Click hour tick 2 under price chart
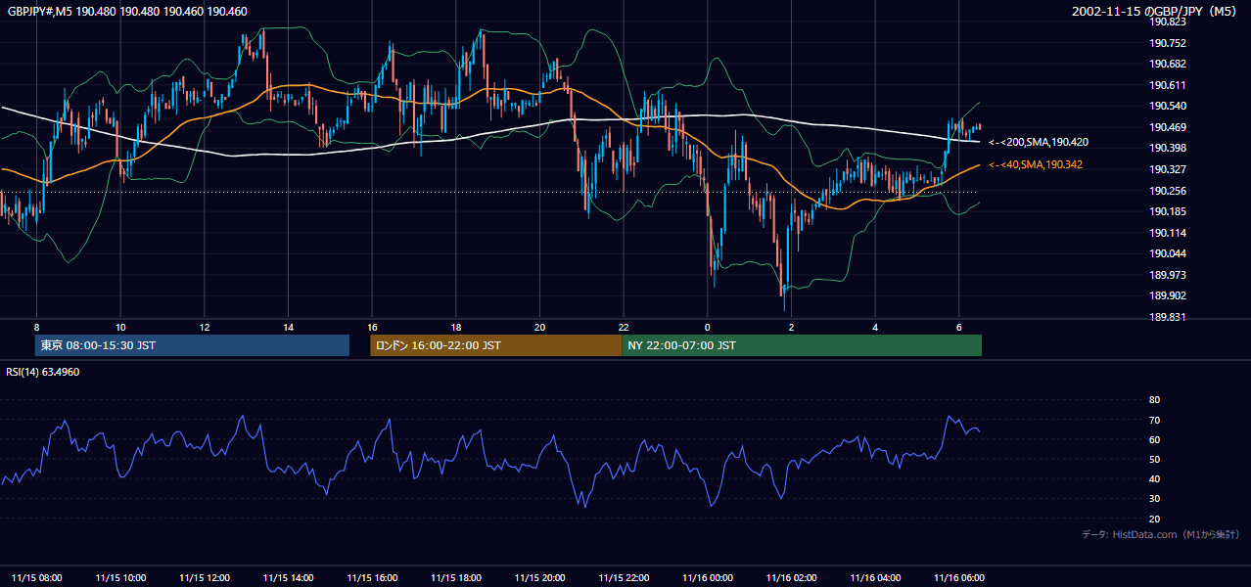The image size is (1251, 587). point(791,327)
